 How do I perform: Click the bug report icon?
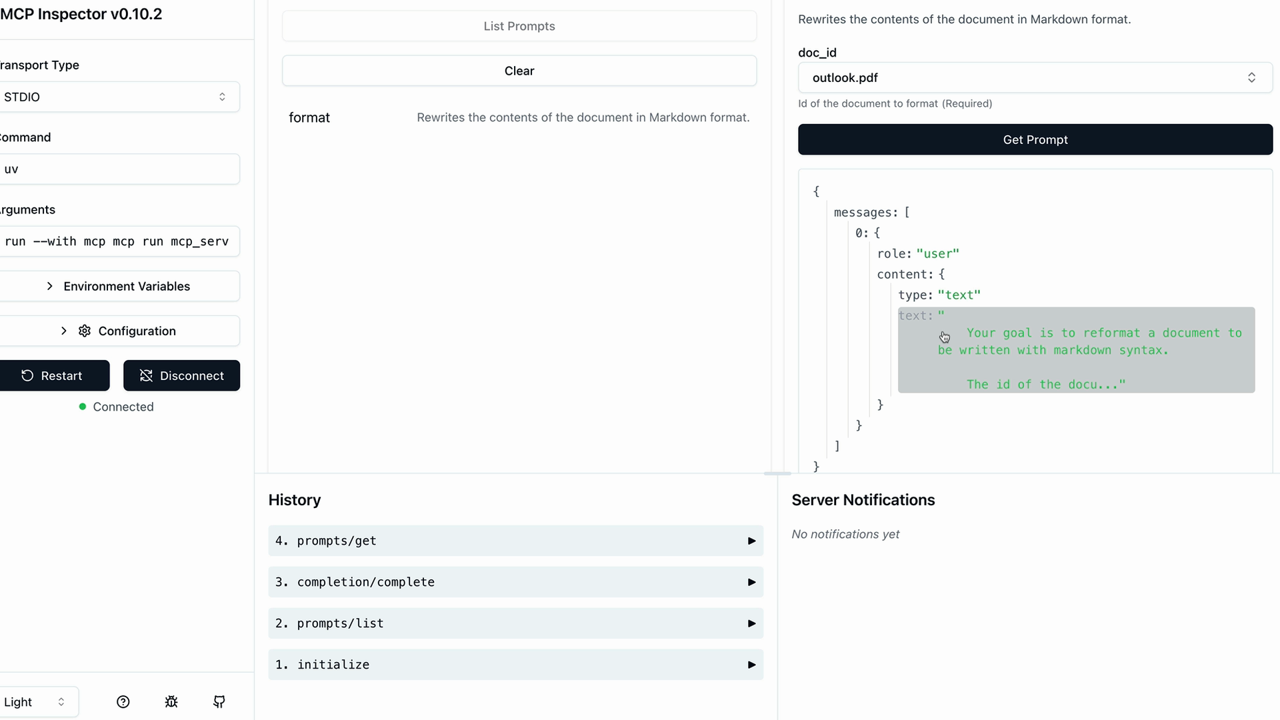[171, 701]
